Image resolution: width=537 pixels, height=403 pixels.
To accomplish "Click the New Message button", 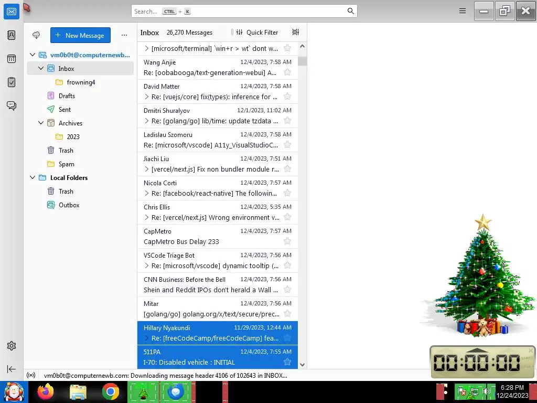I will (80, 35).
